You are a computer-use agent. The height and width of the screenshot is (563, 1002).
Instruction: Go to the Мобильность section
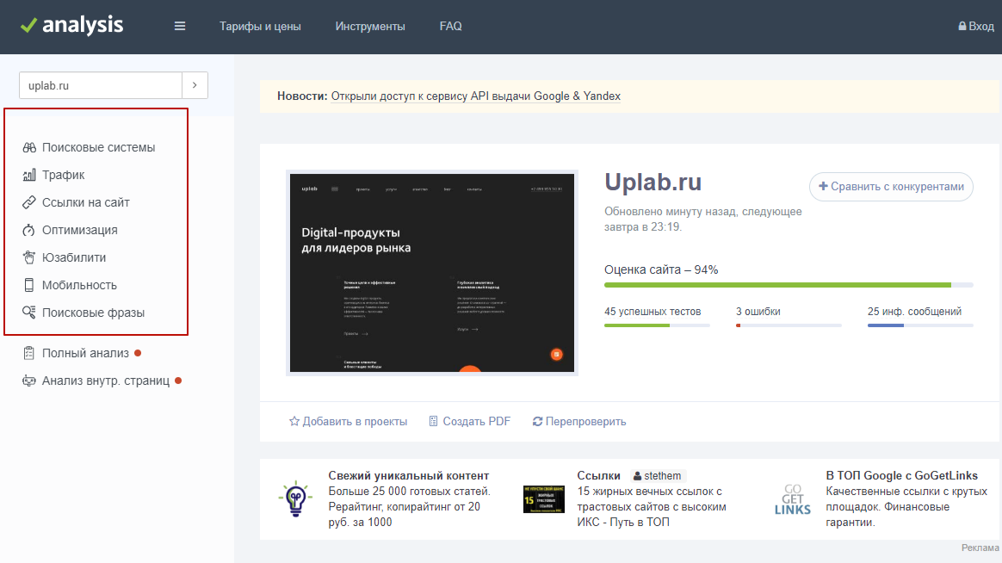pyautogui.click(x=79, y=285)
